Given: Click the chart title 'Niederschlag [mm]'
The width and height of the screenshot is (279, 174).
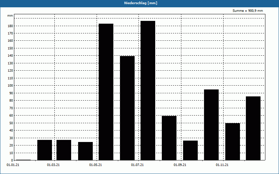Looking at the screenshot, I should 141,3.
